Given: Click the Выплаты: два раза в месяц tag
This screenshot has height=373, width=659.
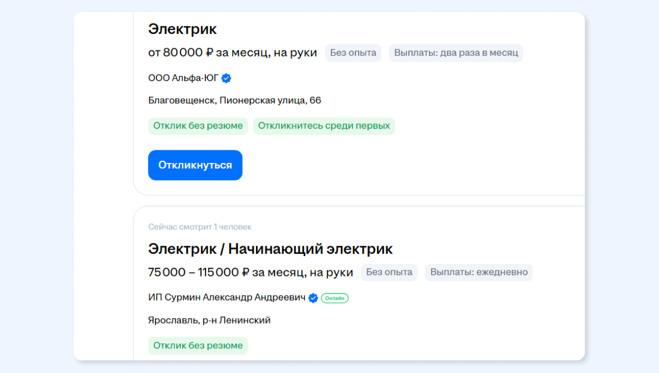Looking at the screenshot, I should pos(456,53).
